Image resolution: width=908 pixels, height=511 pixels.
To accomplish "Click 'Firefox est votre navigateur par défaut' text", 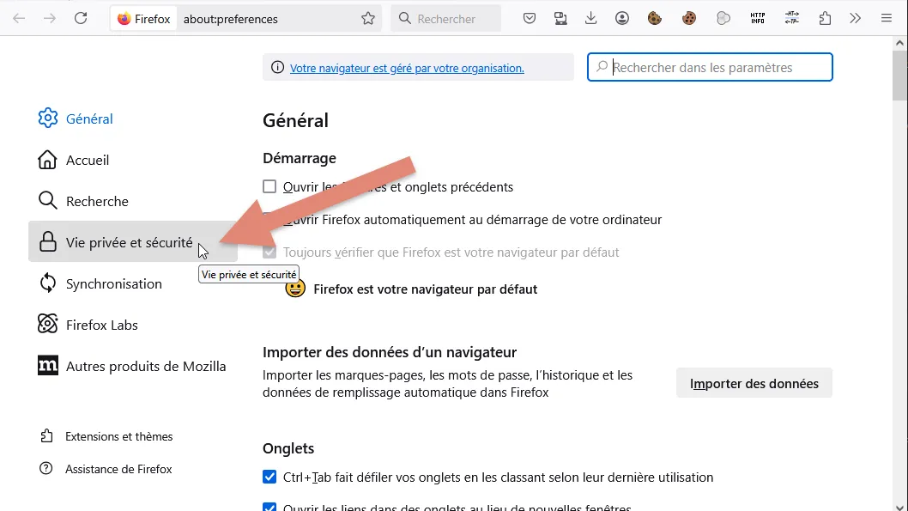I will click(x=426, y=289).
